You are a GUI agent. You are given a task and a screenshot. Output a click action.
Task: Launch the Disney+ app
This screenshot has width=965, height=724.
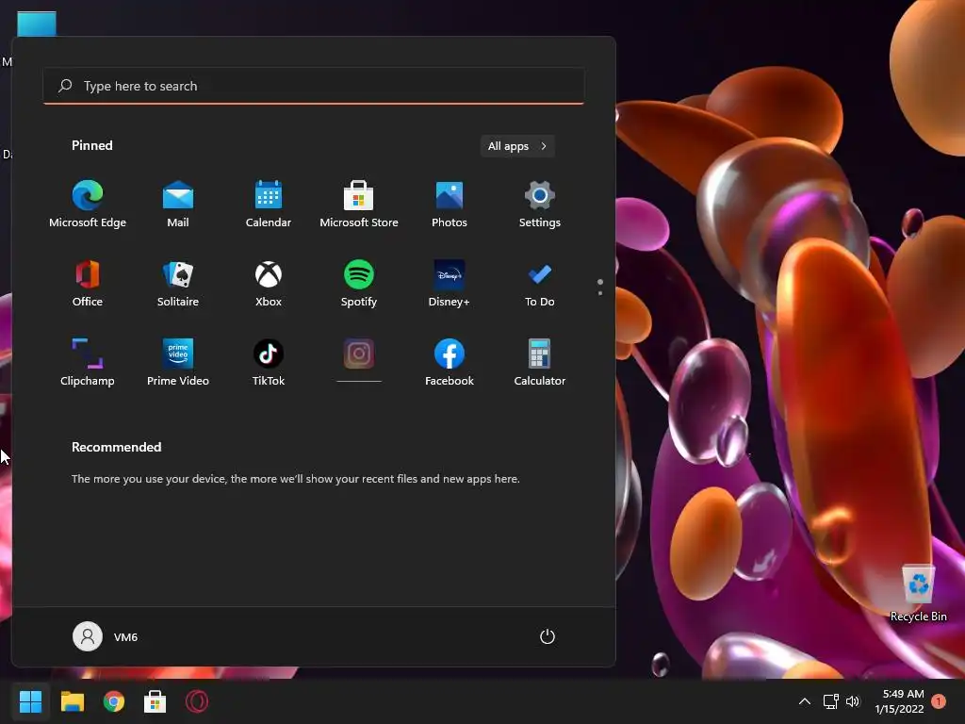(x=450, y=284)
